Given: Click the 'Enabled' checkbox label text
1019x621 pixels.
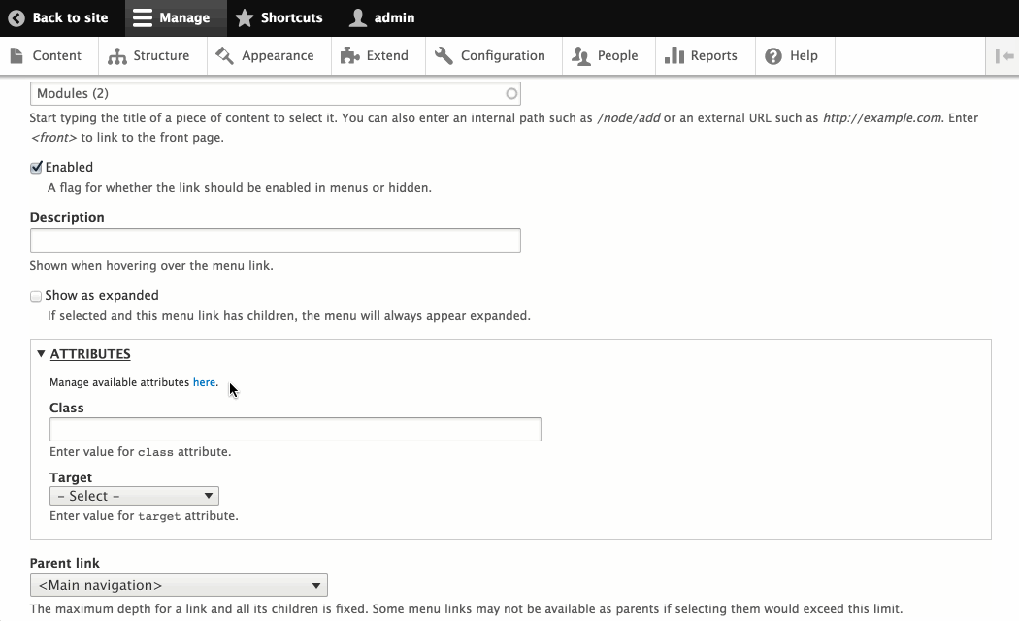Looking at the screenshot, I should point(69,168).
